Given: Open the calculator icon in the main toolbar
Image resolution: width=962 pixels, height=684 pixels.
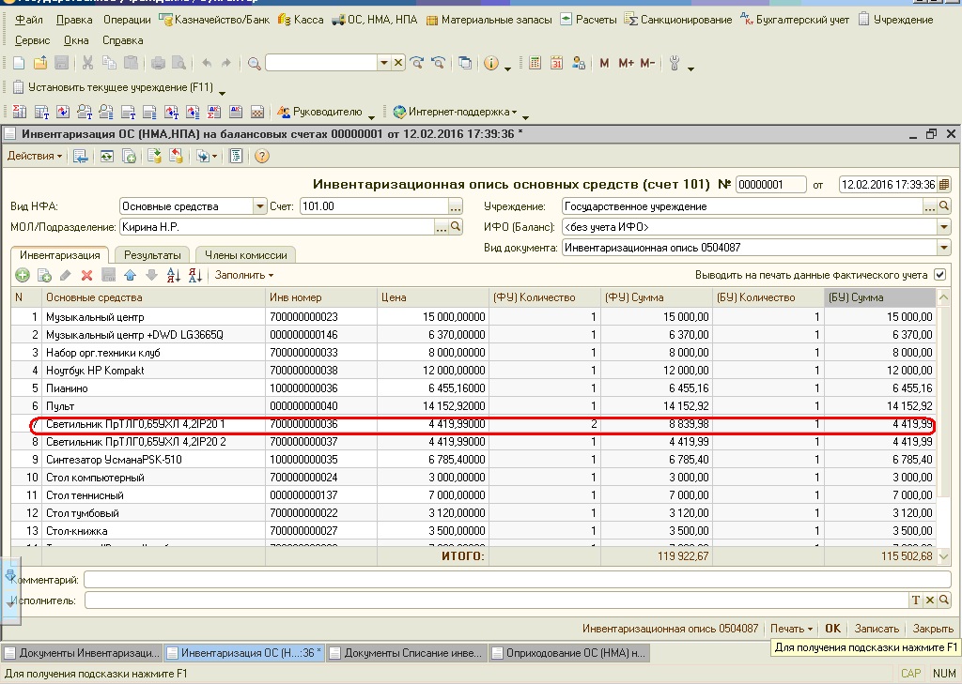Looking at the screenshot, I should [535, 63].
